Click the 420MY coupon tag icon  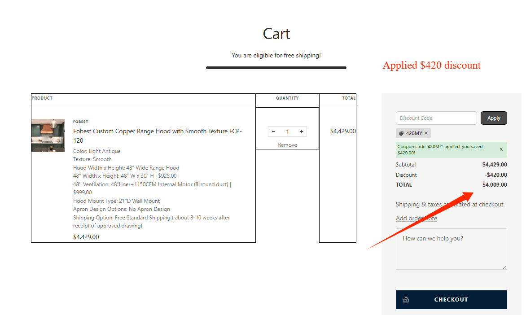point(401,134)
